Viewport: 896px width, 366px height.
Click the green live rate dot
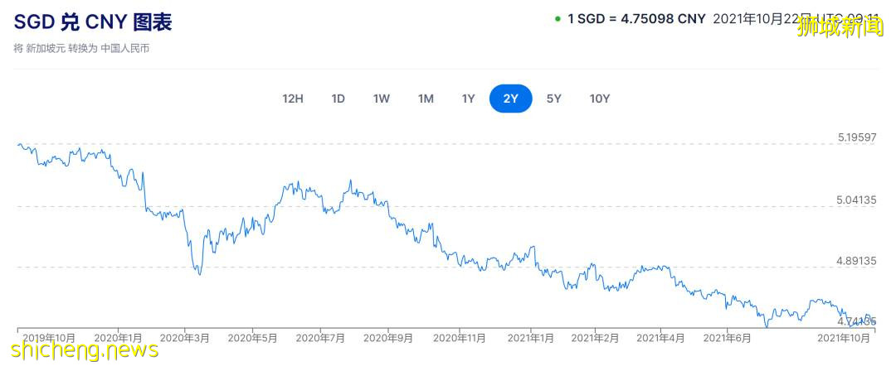coord(558,18)
